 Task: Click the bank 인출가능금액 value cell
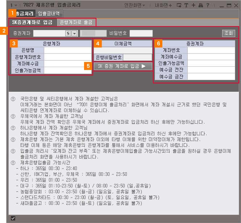coord(68,70)
